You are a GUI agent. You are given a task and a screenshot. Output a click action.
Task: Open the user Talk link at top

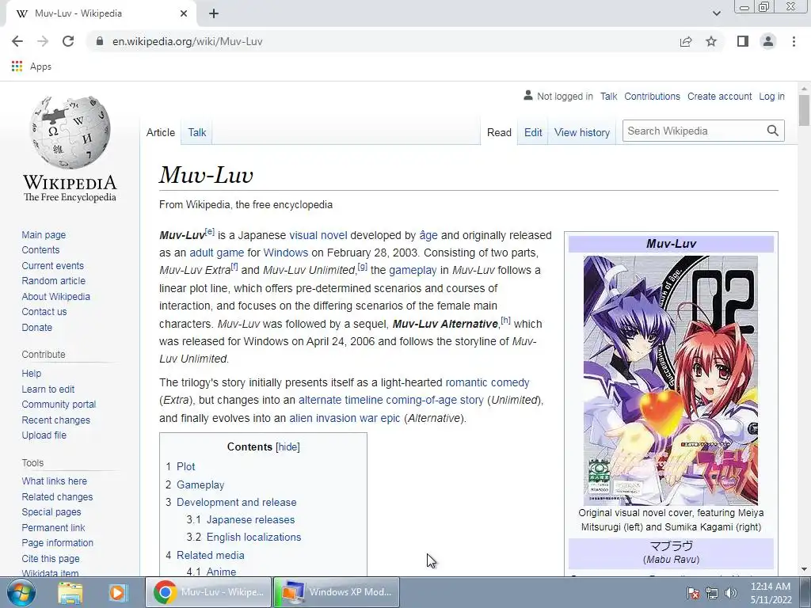609,96
